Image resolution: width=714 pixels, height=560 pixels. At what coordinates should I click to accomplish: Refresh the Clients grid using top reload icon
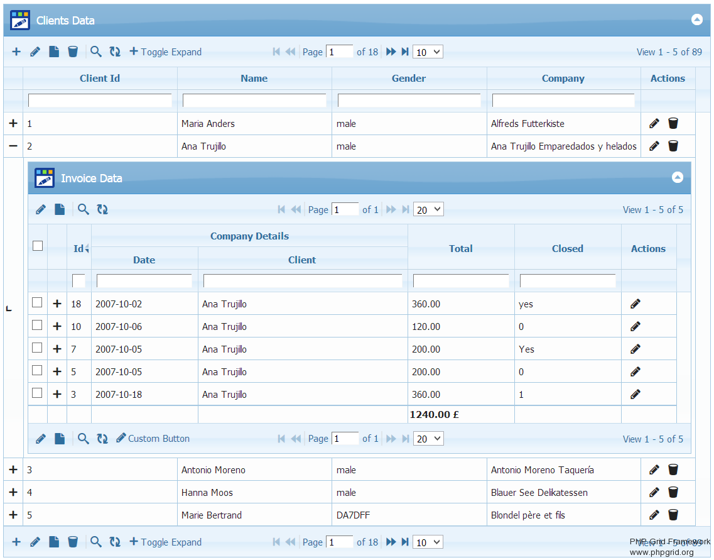pyautogui.click(x=115, y=52)
